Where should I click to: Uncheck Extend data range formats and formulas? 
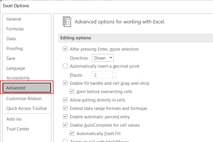[65, 108]
